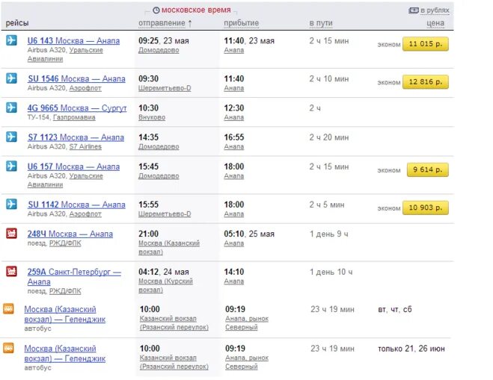The height and width of the screenshot is (380, 493).
Task: Open Шереметьево-D link for 09:30 departure
Action: (x=165, y=88)
